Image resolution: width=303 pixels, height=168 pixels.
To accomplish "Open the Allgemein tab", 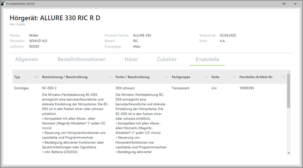I will (27, 59).
